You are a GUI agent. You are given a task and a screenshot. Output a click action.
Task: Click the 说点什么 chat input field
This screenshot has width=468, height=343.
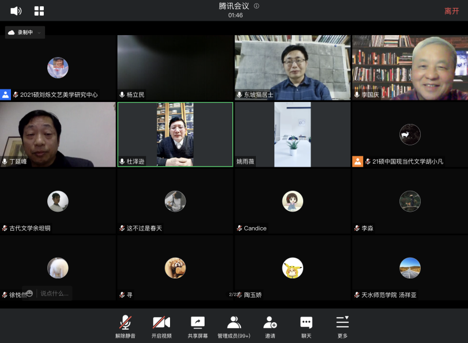coord(54,293)
